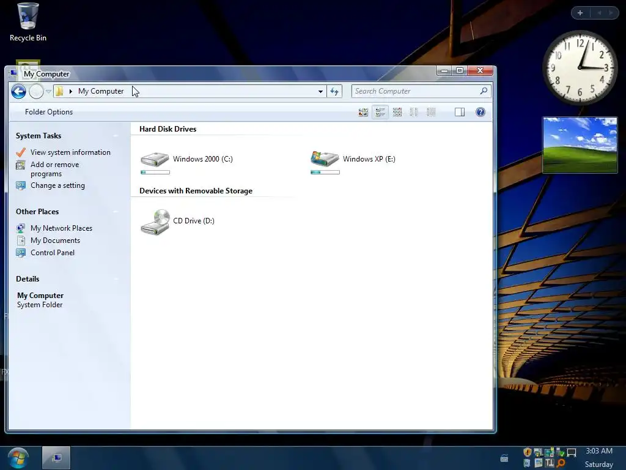Viewport: 626px width, 470px height.
Task: Switch to thumbnails view icon
Action: [363, 113]
